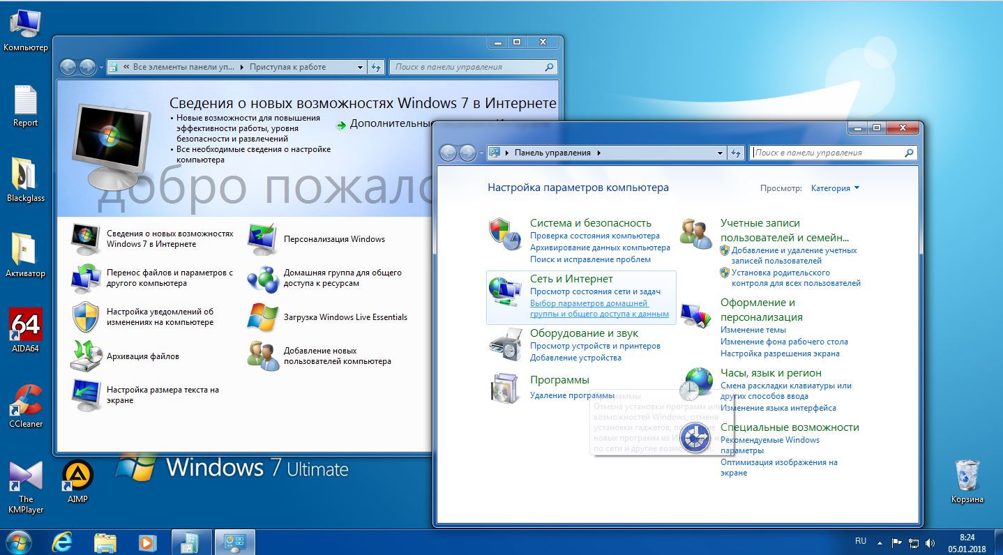Open the Домашняя группа icon in Getting Started
Image resolution: width=1003 pixels, height=555 pixels.
(263, 278)
